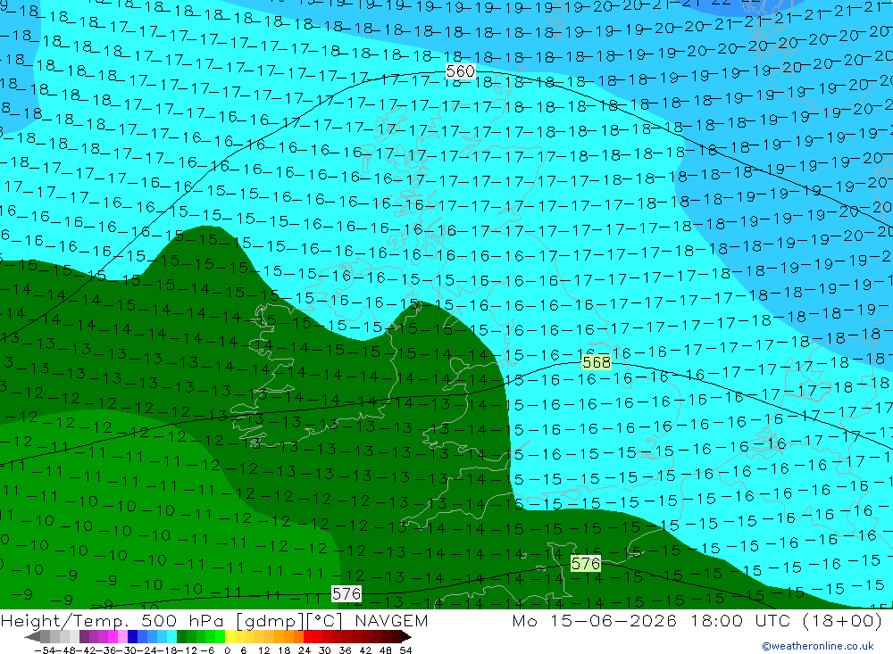Click the -54 legend scale value
This screenshot has height=654, width=893.
pyautogui.click(x=45, y=650)
